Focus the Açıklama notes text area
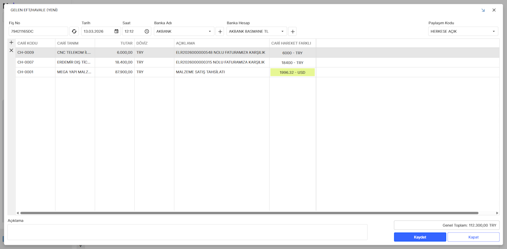Image resolution: width=507 pixels, height=249 pixels. [187, 232]
